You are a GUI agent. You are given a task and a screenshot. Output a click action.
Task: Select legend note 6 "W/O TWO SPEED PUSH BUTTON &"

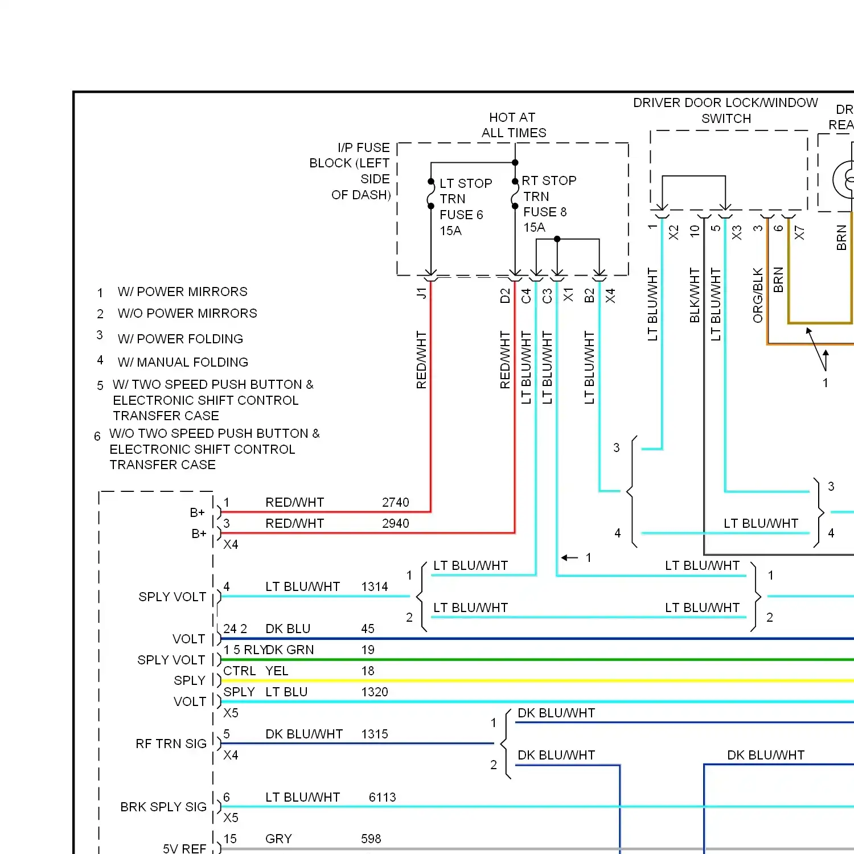(215, 434)
